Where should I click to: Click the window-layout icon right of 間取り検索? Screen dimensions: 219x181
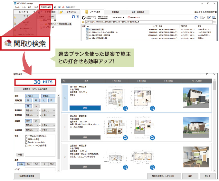55,7
